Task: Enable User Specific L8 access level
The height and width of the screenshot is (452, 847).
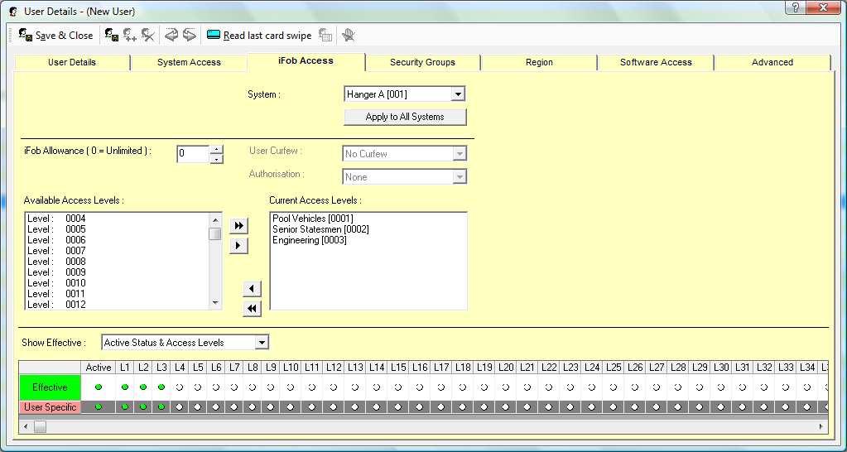Action: click(253, 407)
